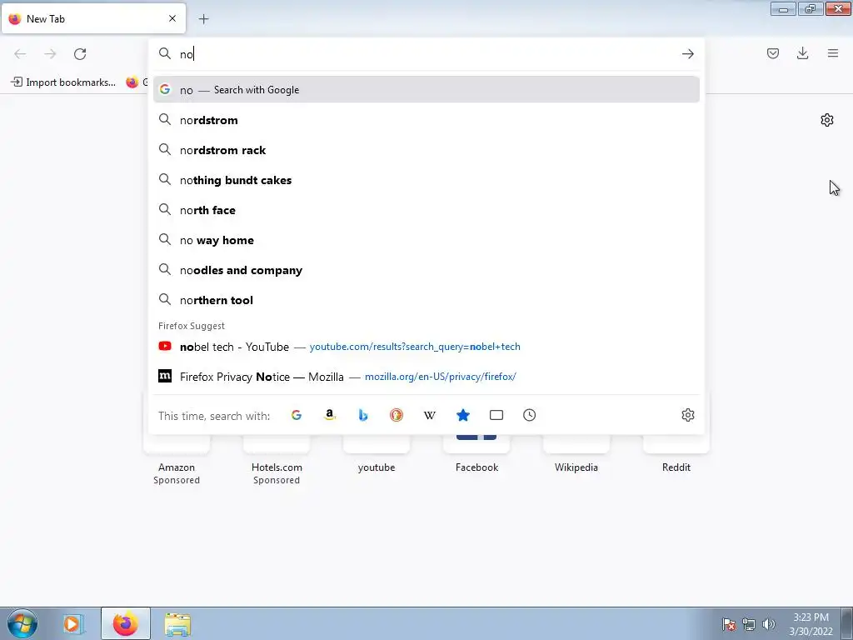This screenshot has height=640, width=853.
Task: Launch Windows Media Player from taskbar
Action: pos(73,623)
